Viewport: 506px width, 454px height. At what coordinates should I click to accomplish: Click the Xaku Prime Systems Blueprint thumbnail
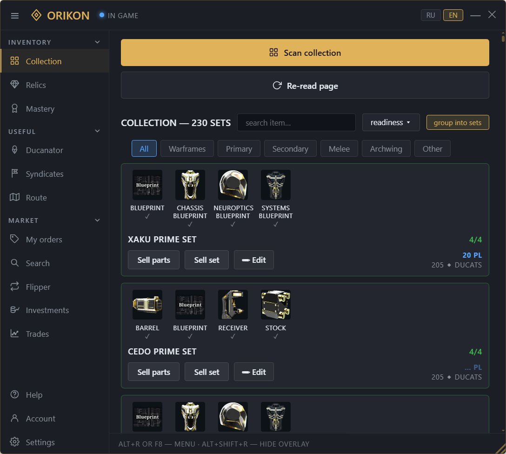(276, 185)
